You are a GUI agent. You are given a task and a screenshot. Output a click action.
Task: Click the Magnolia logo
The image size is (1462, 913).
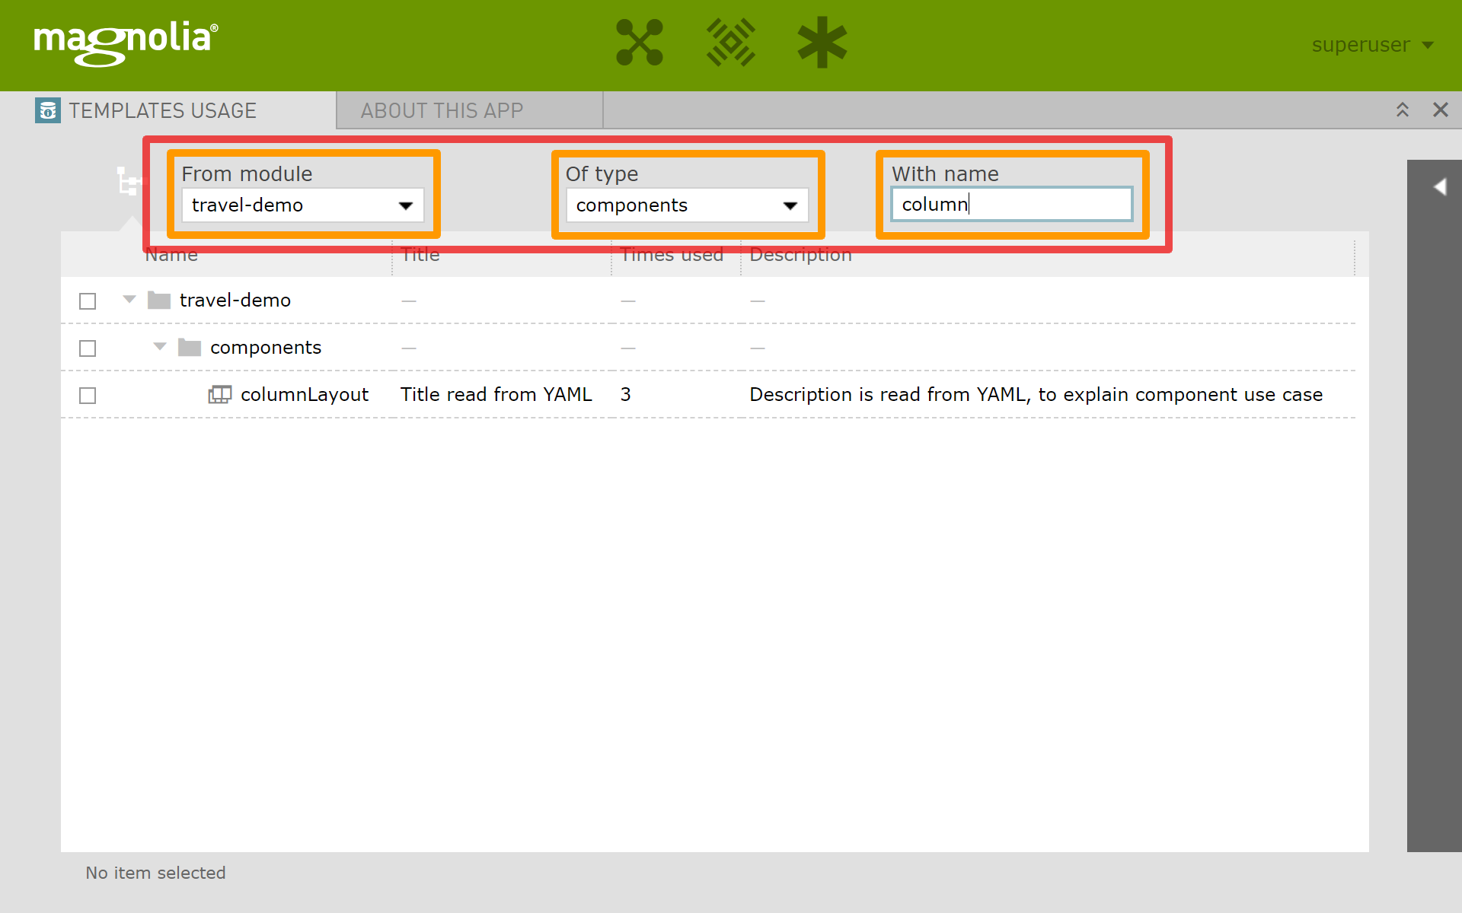click(x=126, y=43)
